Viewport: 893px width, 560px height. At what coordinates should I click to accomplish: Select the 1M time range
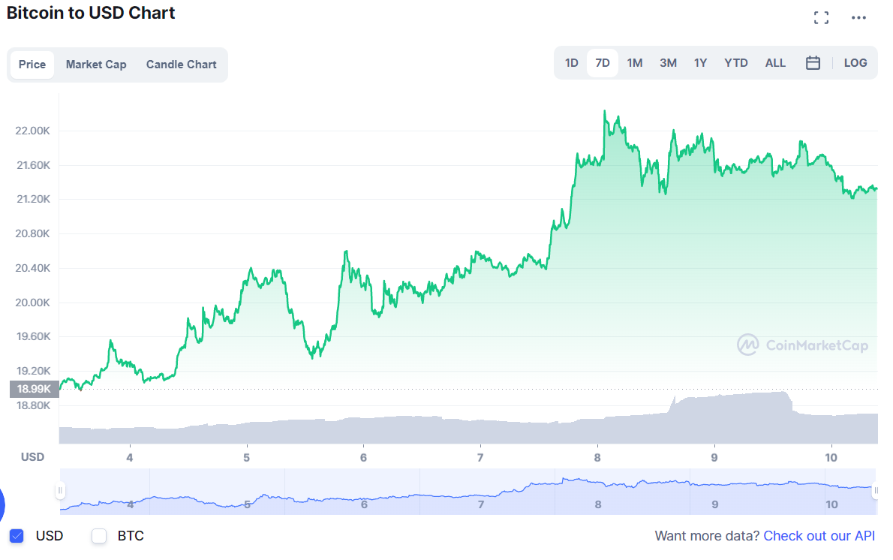coord(634,63)
